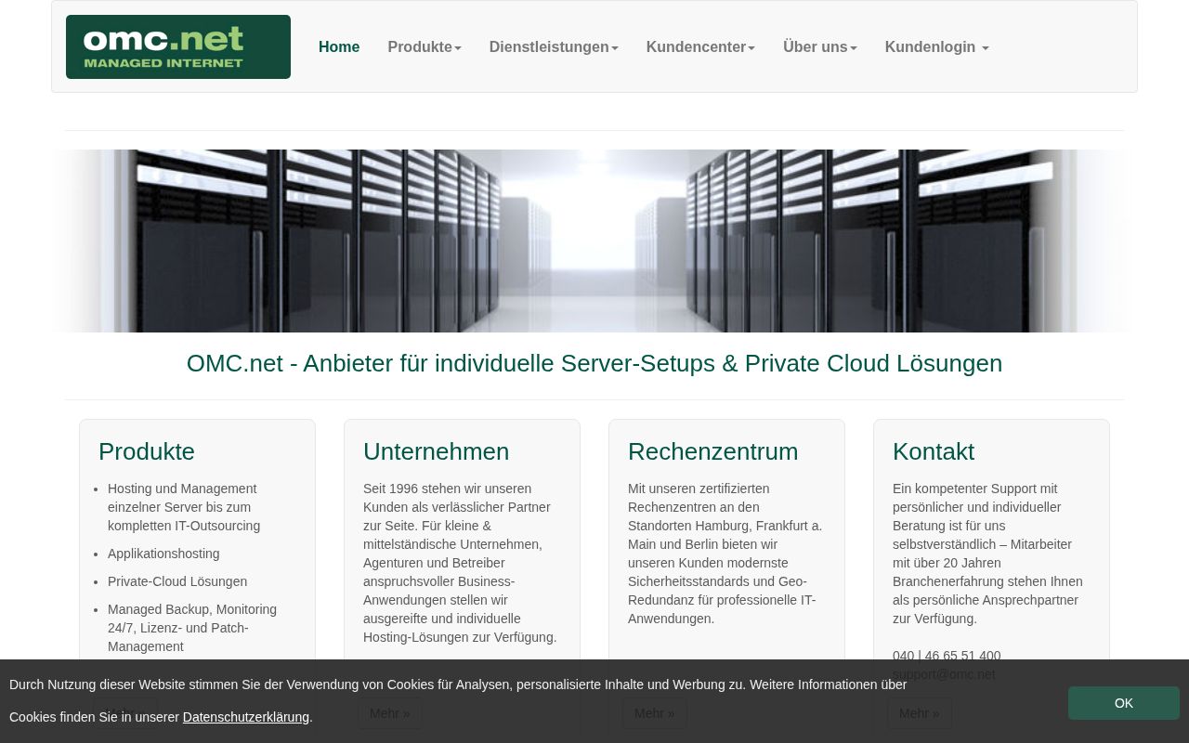Select the Unternehmen card heading
The image size is (1189, 743).
(437, 451)
